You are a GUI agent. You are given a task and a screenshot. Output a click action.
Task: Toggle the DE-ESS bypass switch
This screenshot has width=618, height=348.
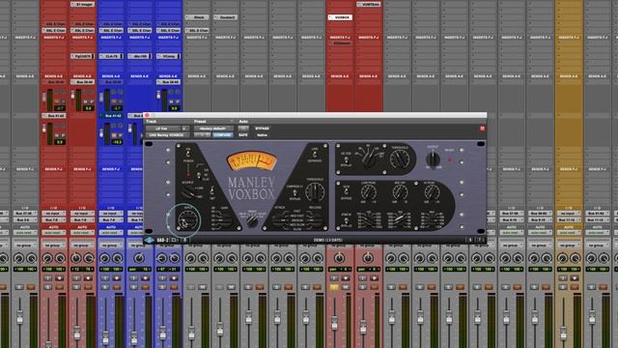click(x=346, y=159)
